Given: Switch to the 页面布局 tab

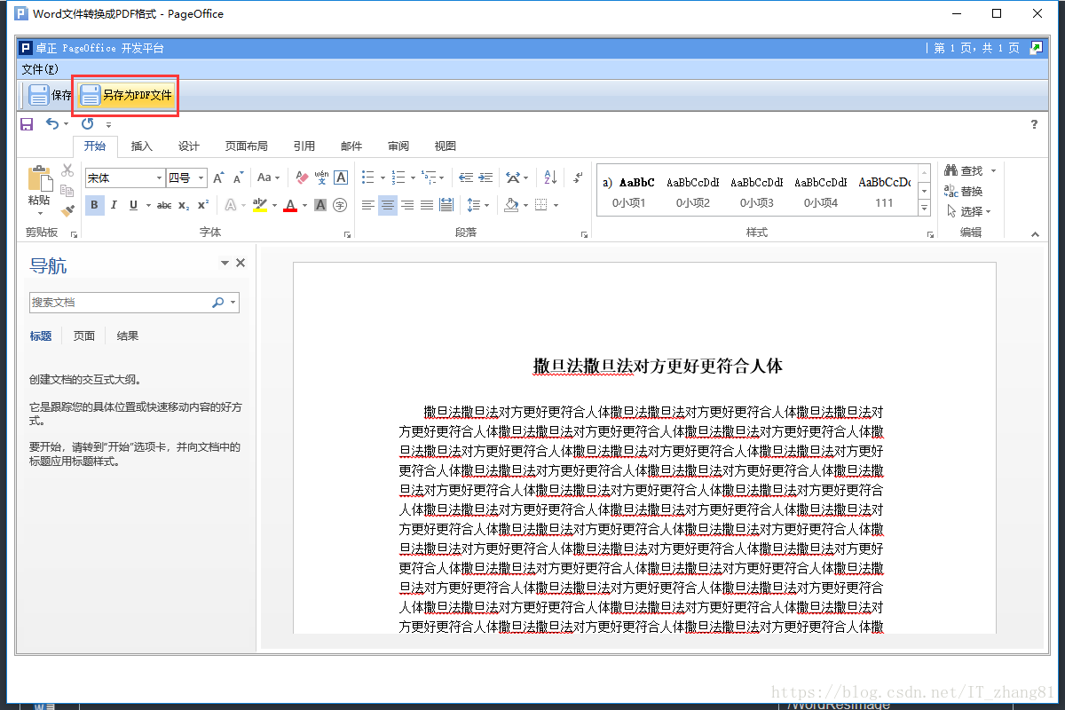Looking at the screenshot, I should (x=247, y=146).
